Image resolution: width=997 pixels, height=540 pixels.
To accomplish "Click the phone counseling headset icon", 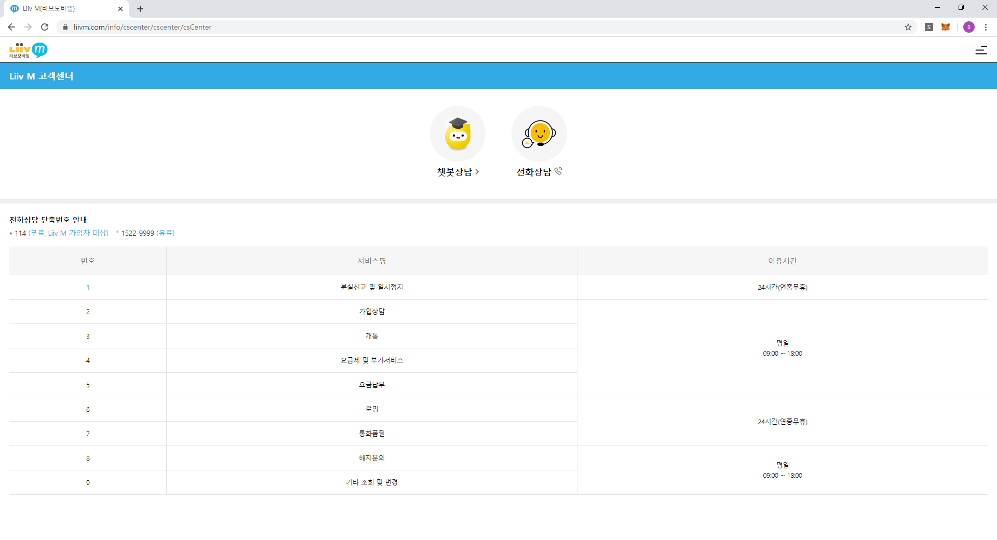I will (x=539, y=133).
